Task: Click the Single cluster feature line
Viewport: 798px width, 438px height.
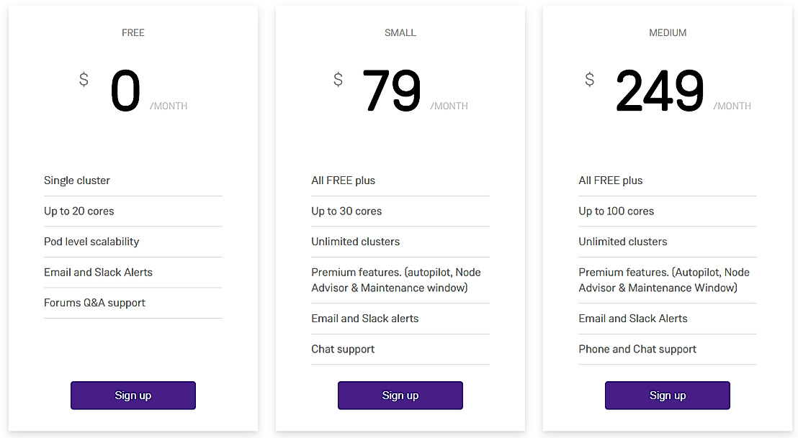Action: (x=77, y=181)
